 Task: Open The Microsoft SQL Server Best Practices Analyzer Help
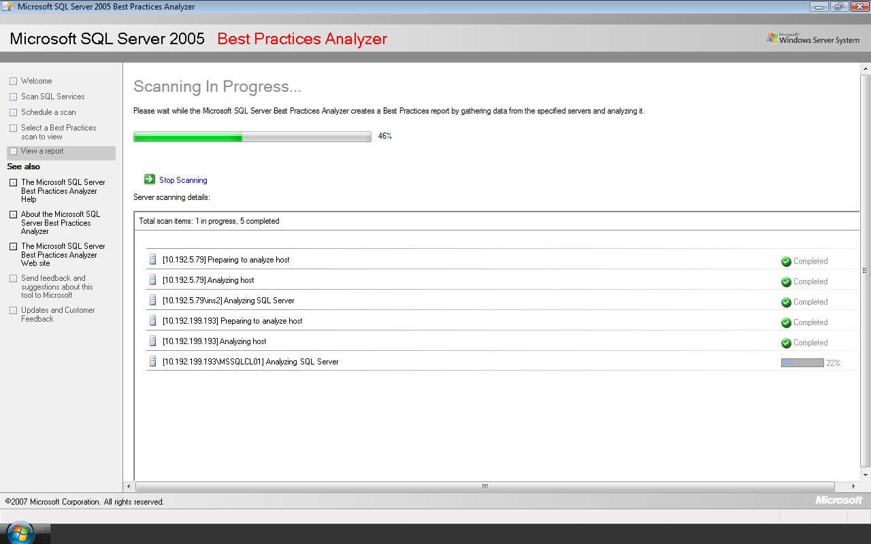pos(63,190)
